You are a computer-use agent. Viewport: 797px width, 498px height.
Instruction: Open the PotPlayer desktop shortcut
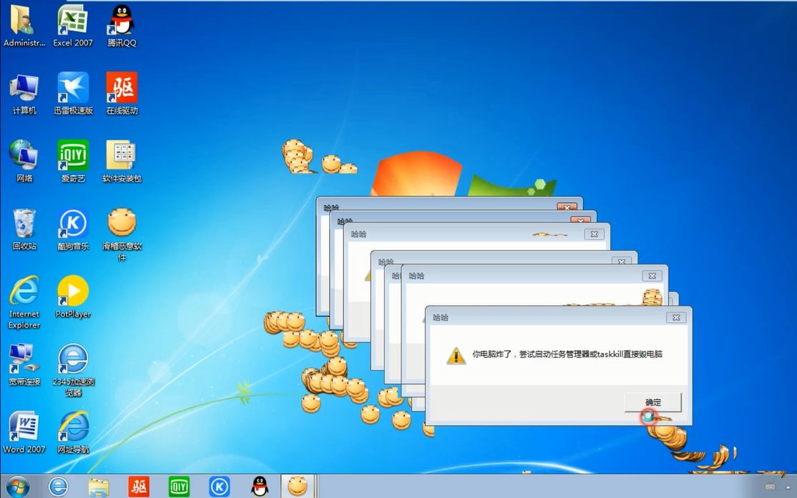click(x=73, y=297)
